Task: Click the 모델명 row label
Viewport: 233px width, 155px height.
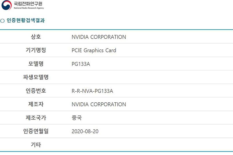Action: coord(36,64)
